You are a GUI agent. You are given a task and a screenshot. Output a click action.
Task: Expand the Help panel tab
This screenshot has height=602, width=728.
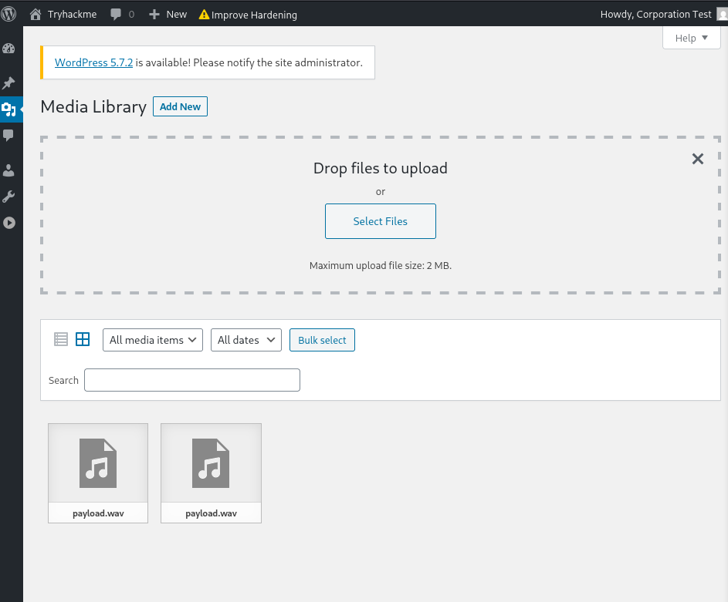[x=691, y=39]
